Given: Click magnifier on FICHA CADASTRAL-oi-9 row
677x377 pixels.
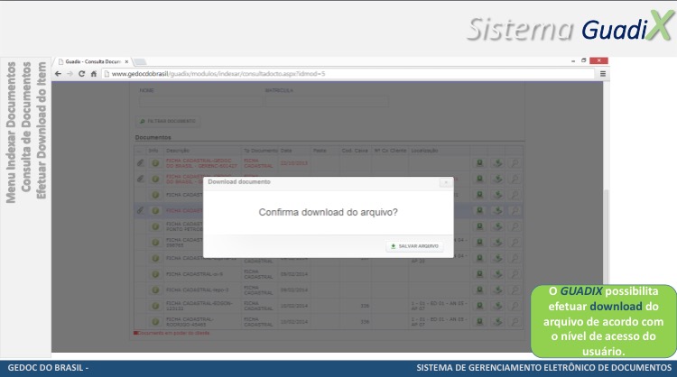Looking at the screenshot, I should [515, 274].
